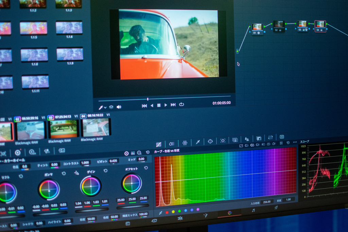This screenshot has width=348, height=232.
Task: Open the Tracker palette icon
Action: pyautogui.click(x=223, y=141)
